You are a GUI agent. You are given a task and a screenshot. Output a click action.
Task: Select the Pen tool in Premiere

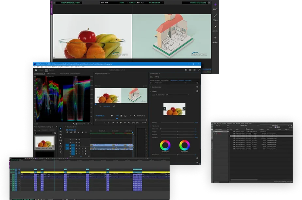(60, 143)
